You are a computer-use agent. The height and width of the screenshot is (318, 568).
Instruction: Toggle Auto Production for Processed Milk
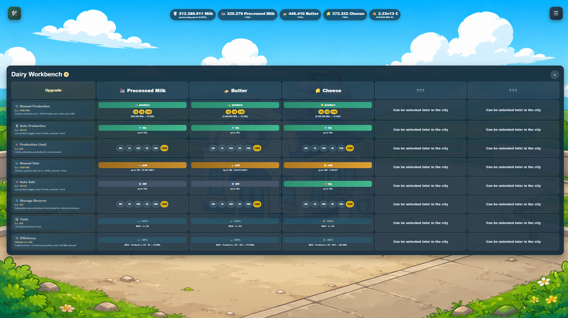click(142, 128)
